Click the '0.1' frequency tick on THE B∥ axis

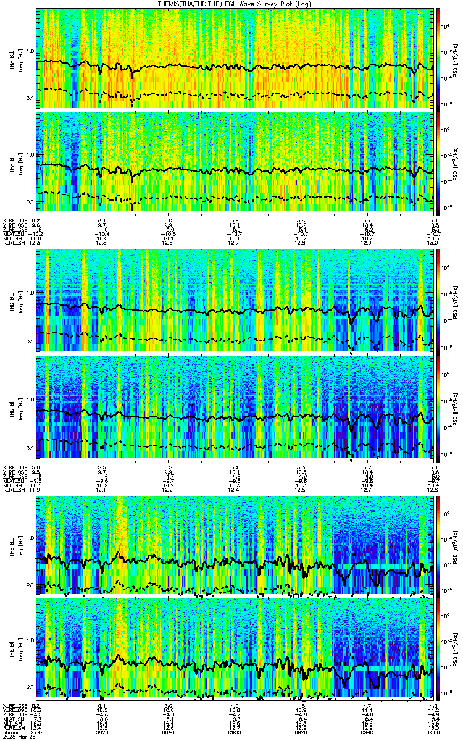tap(30, 687)
